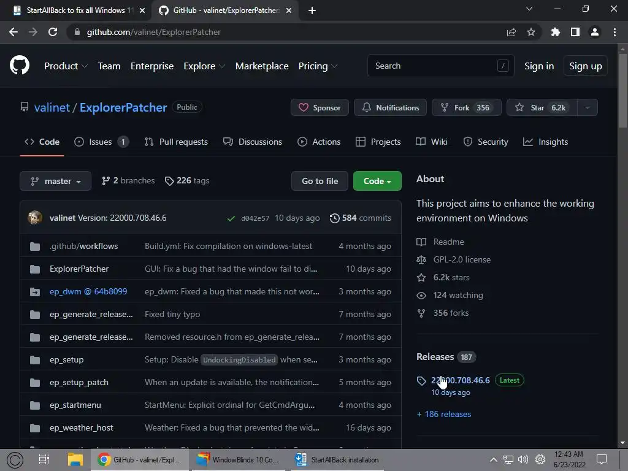Open the ep_startmenu folder
This screenshot has width=628, height=471.
pyautogui.click(x=75, y=405)
